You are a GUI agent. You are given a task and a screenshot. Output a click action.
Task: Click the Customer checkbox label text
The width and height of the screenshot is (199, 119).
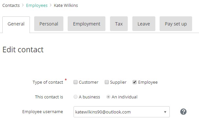click(89, 82)
